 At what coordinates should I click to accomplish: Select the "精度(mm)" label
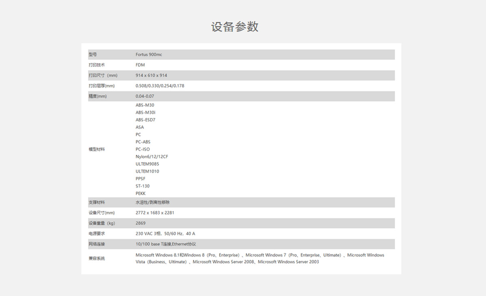click(x=98, y=96)
